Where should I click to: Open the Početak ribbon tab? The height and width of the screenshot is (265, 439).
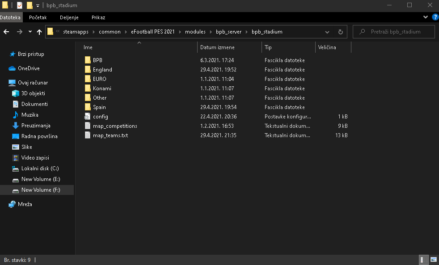38,17
